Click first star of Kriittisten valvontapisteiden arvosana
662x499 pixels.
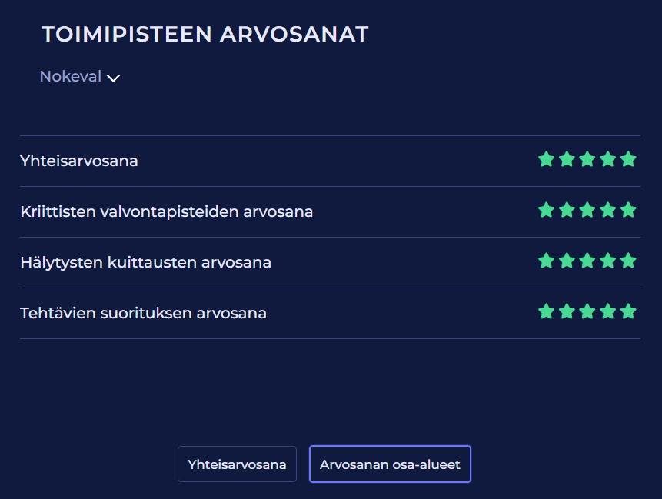[x=546, y=210]
